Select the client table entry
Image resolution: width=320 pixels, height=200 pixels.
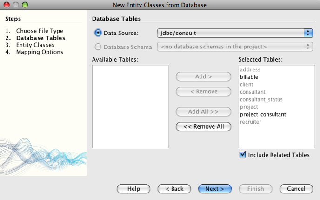pyautogui.click(x=247, y=84)
